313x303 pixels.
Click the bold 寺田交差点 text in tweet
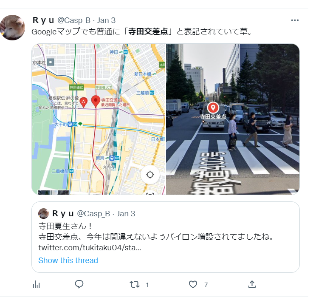pyautogui.click(x=148, y=31)
